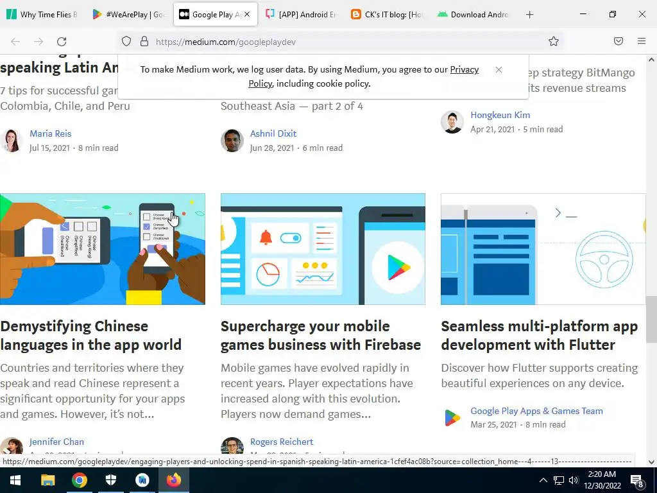Open the Firefox hamburger menu
657x493 pixels.
pyautogui.click(x=642, y=41)
